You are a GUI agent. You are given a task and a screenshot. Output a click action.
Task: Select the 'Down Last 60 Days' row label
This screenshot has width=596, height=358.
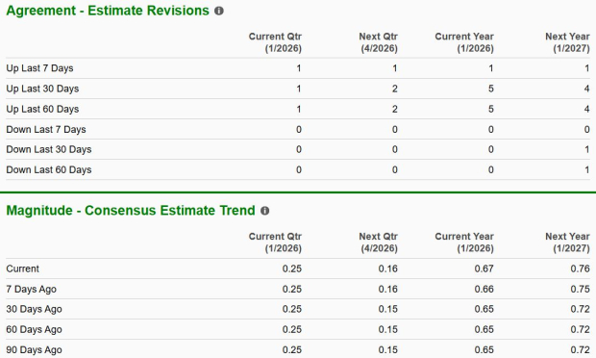(49, 170)
